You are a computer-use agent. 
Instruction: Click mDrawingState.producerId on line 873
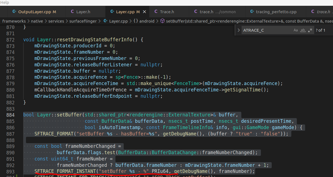pos(68,46)
